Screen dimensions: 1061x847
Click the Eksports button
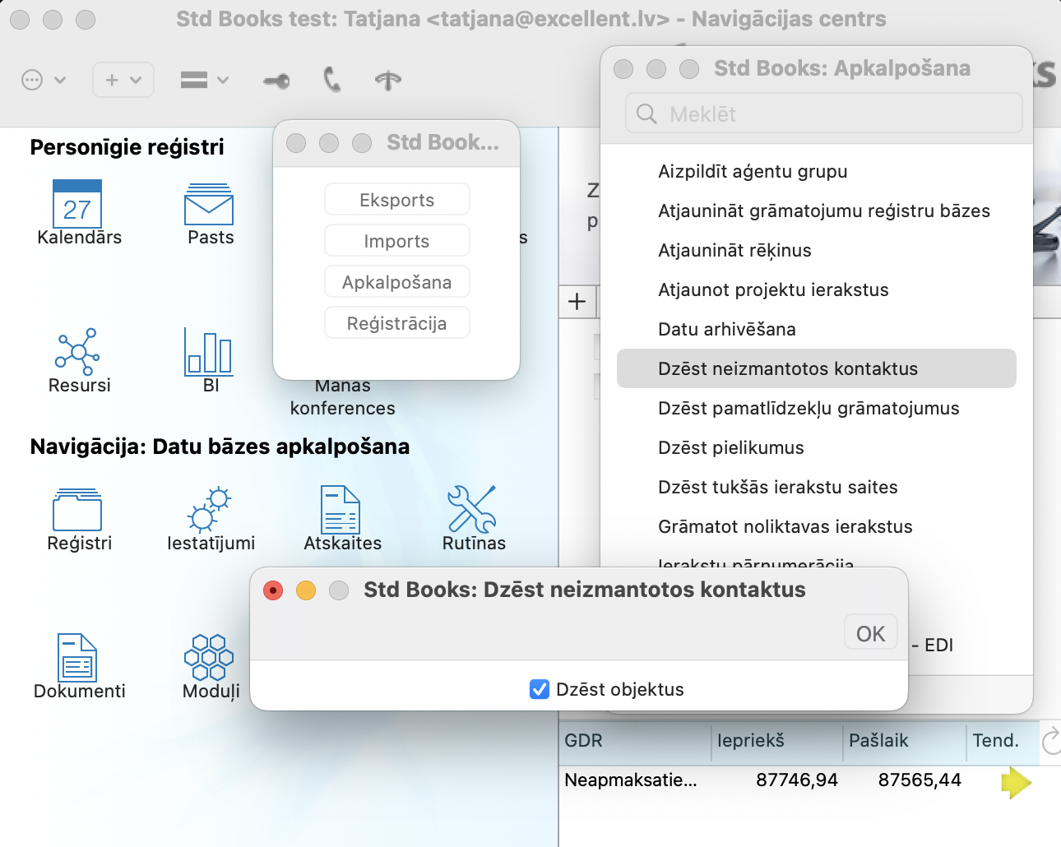click(396, 200)
